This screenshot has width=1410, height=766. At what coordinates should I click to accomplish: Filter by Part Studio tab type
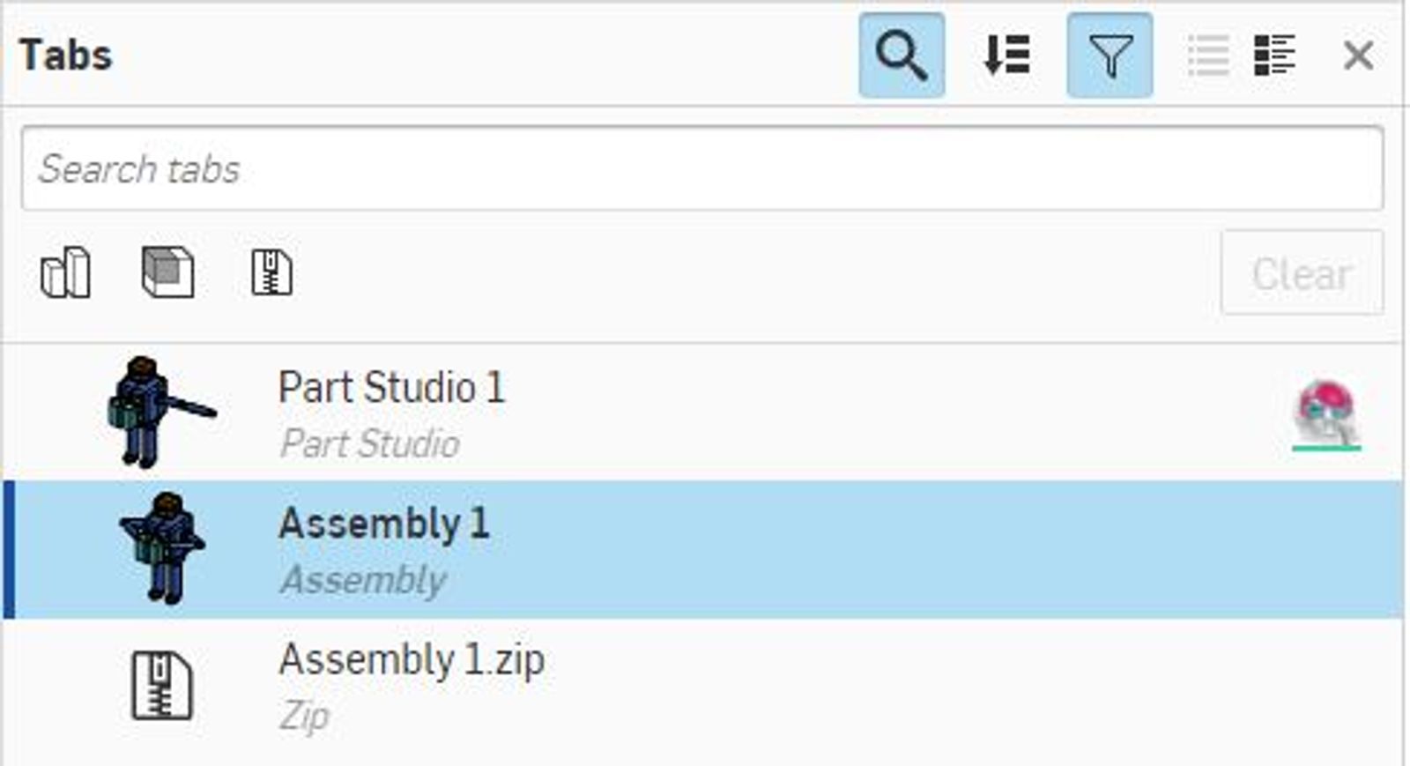66,272
